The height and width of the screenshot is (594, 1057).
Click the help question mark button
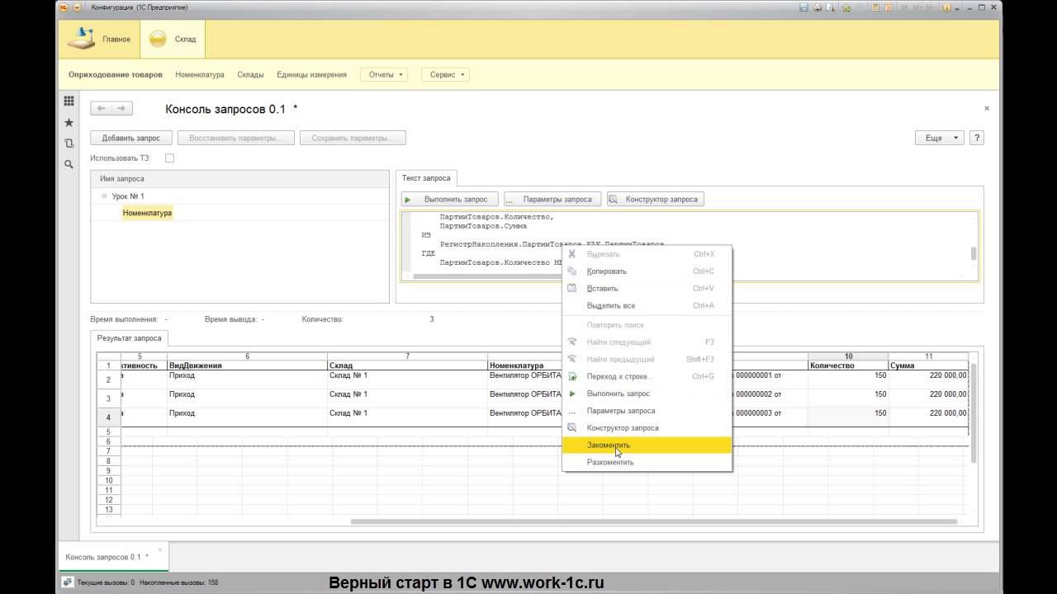976,138
